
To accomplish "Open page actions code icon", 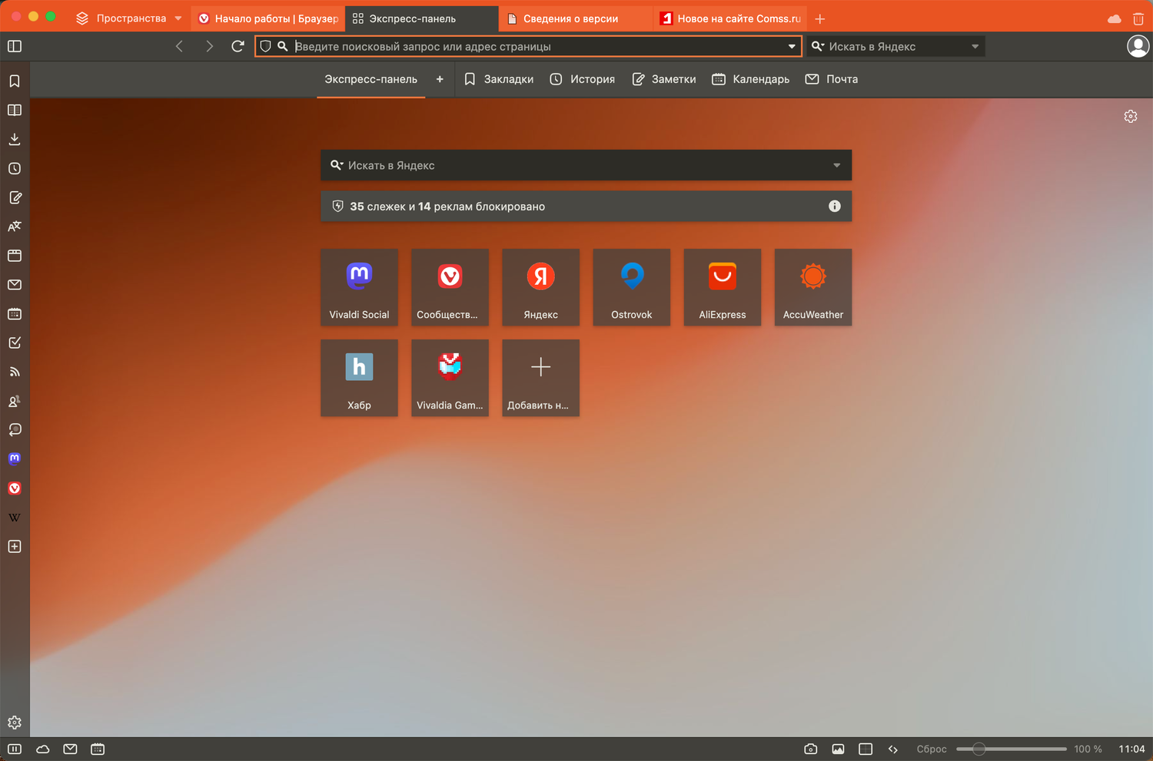I will (x=893, y=749).
